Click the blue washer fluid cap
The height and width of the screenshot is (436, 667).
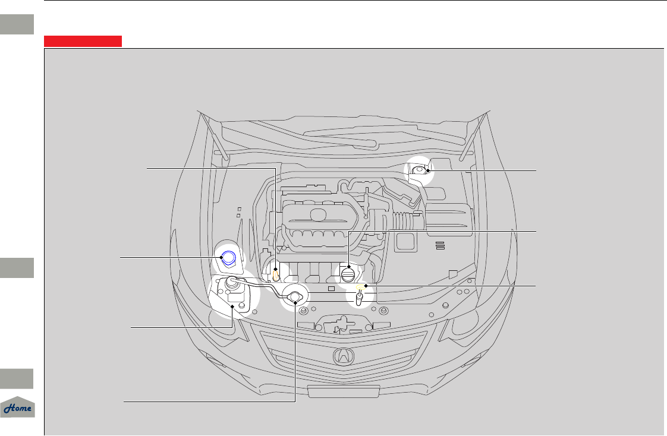coord(228,258)
